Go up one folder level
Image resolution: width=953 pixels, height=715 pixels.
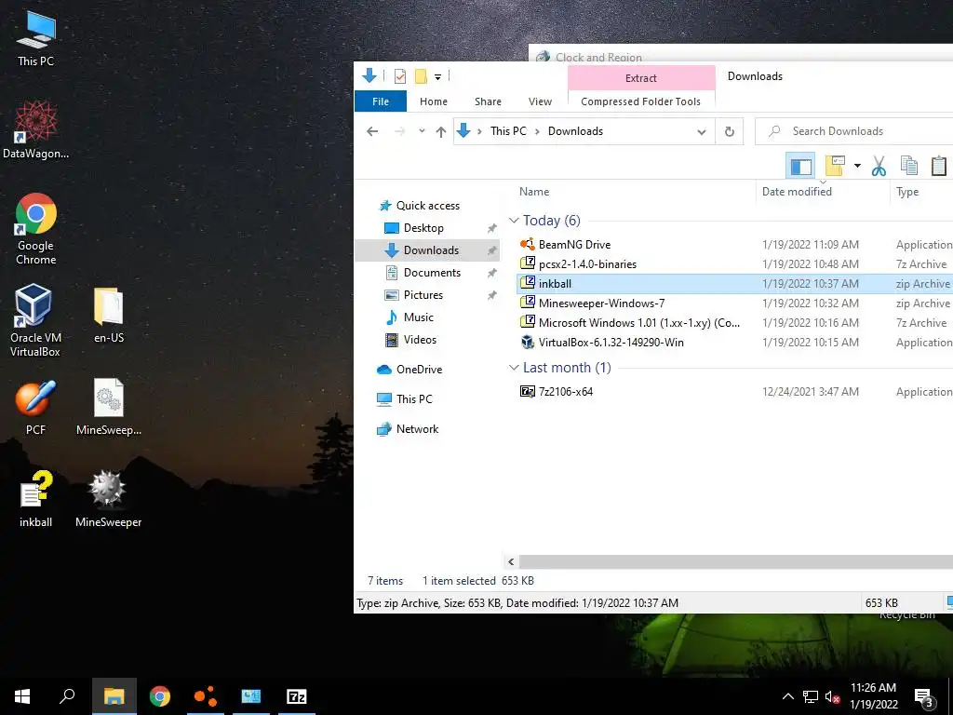(441, 131)
